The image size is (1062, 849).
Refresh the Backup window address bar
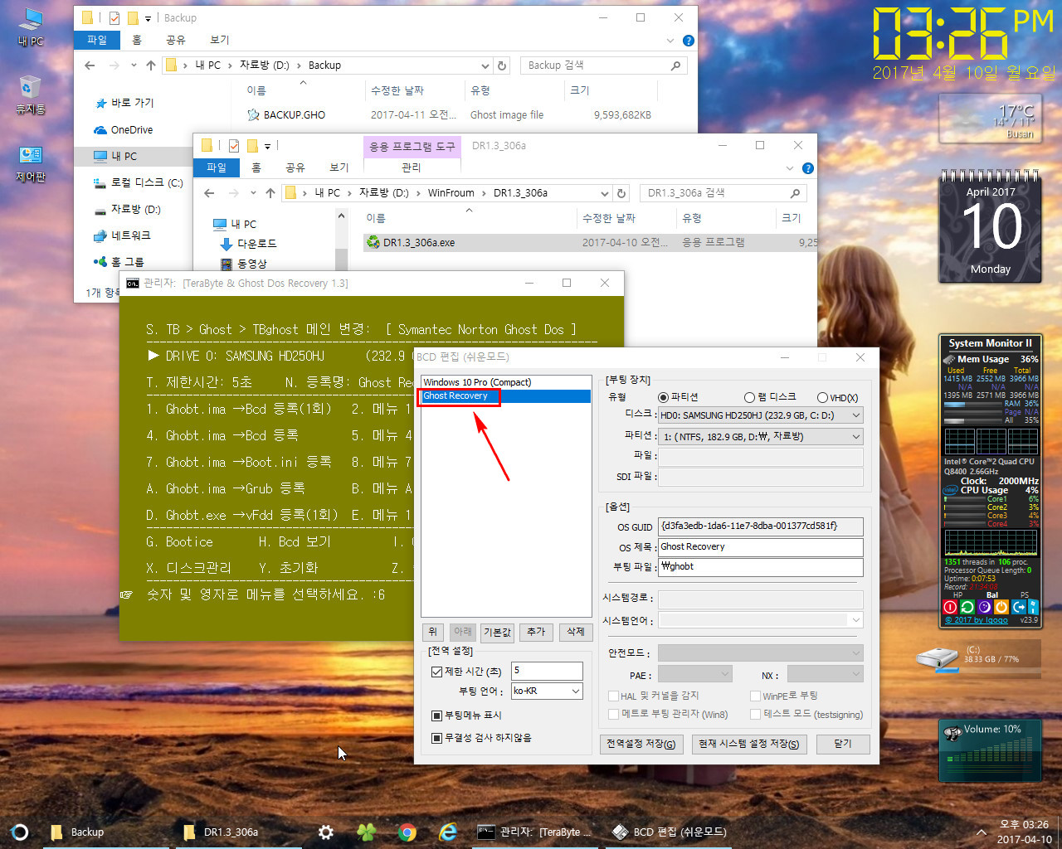[x=501, y=65]
